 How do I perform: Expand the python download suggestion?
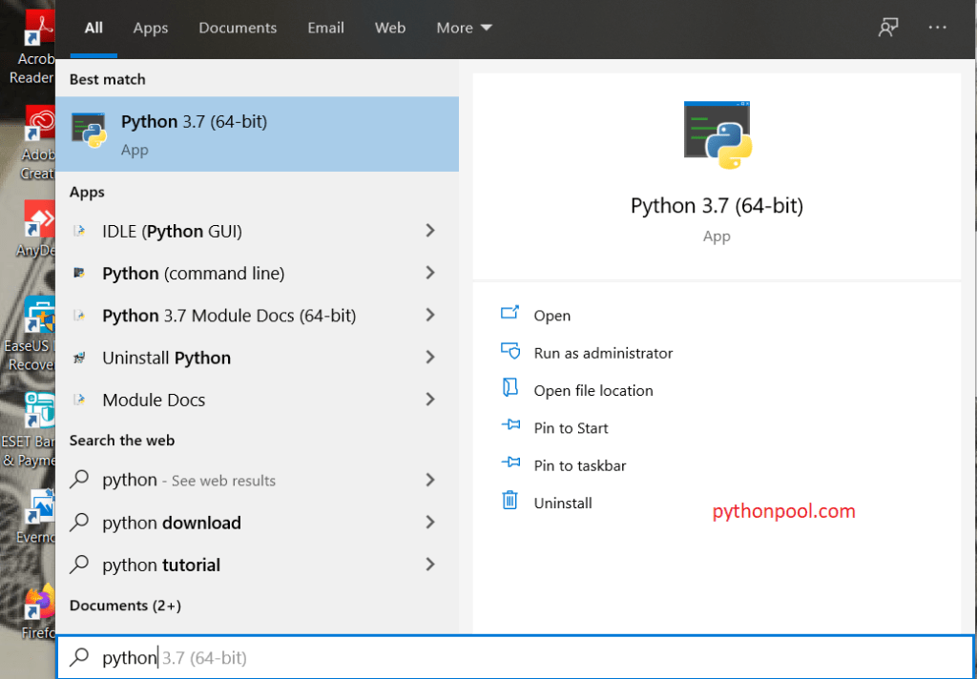(431, 523)
